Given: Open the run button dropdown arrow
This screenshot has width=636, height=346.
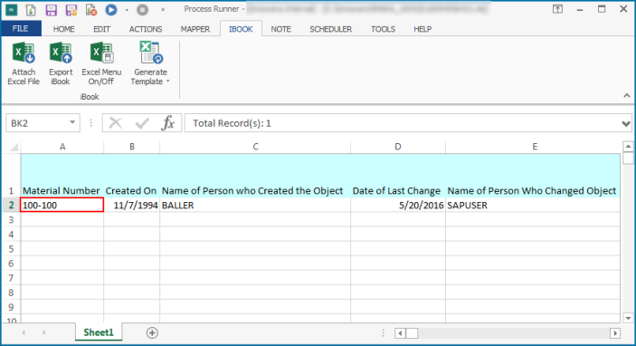Looking at the screenshot, I should click(127, 10).
